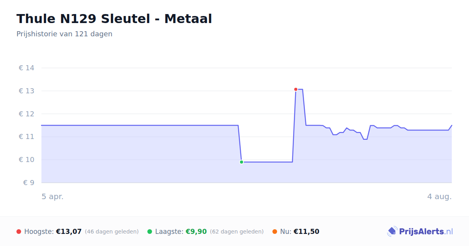Click the 4 aug. end date label

tap(439, 197)
